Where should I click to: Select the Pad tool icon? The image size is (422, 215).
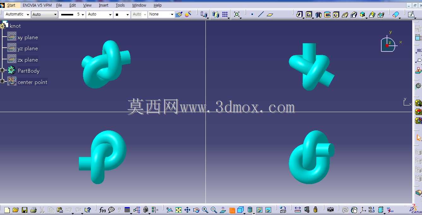pyautogui.click(x=299, y=15)
